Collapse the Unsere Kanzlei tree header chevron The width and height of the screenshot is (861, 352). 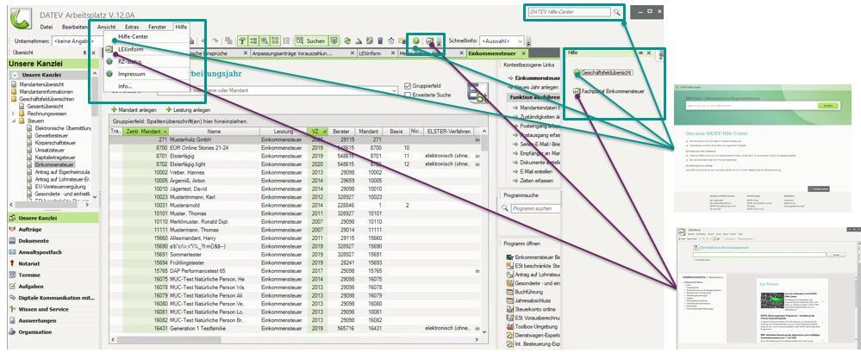click(x=15, y=75)
